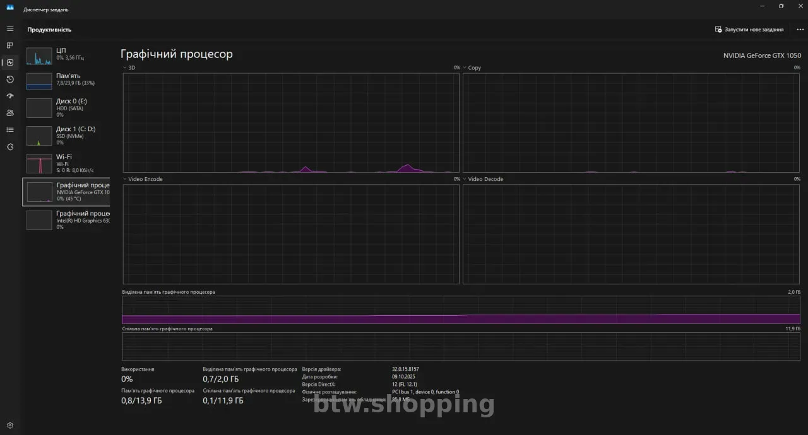The height and width of the screenshot is (435, 808).
Task: Open Task Manager settings gear
Action: click(9, 426)
